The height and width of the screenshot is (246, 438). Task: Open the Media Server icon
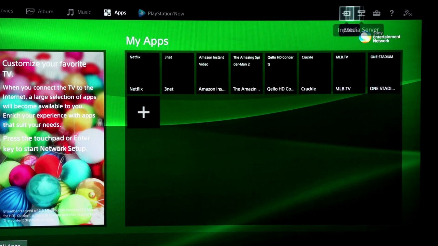(x=361, y=13)
